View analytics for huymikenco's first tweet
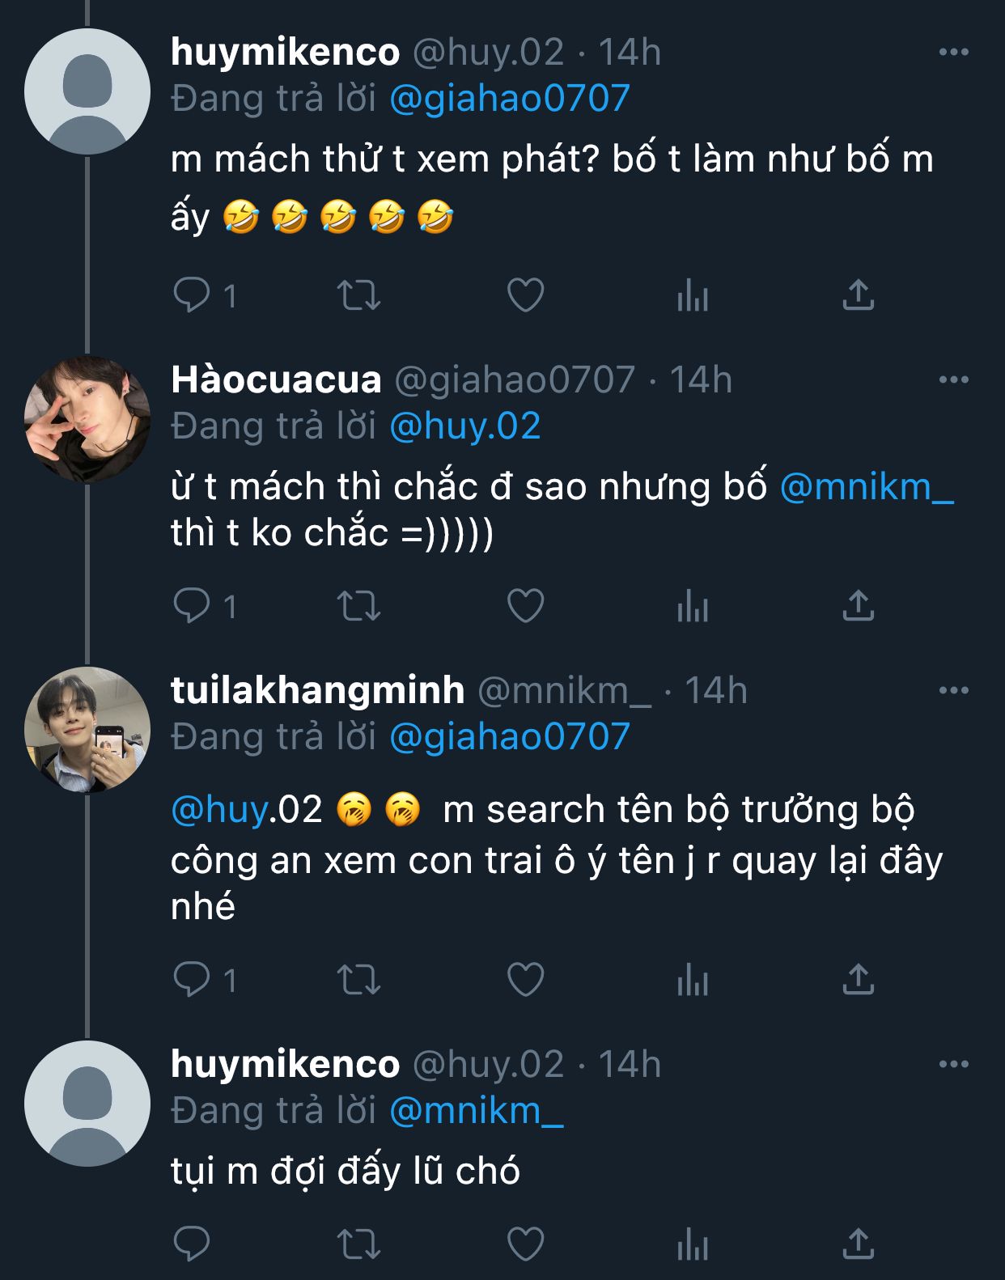This screenshot has height=1280, width=1005. point(693,295)
